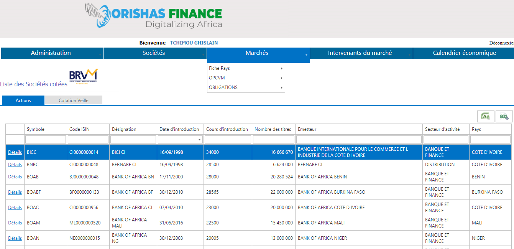The height and width of the screenshot is (249, 514).
Task: Click the BRVM logo image
Action: pyautogui.click(x=84, y=76)
